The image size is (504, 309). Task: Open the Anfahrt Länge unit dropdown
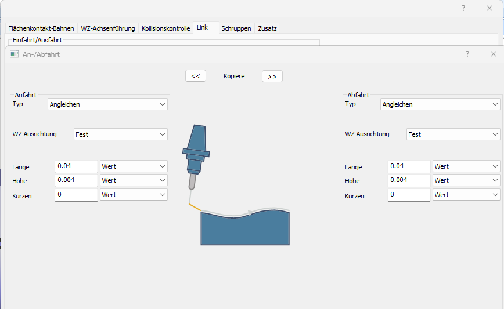(134, 166)
